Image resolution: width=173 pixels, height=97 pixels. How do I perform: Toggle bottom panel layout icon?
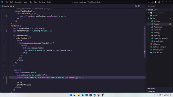pos(152,2)
